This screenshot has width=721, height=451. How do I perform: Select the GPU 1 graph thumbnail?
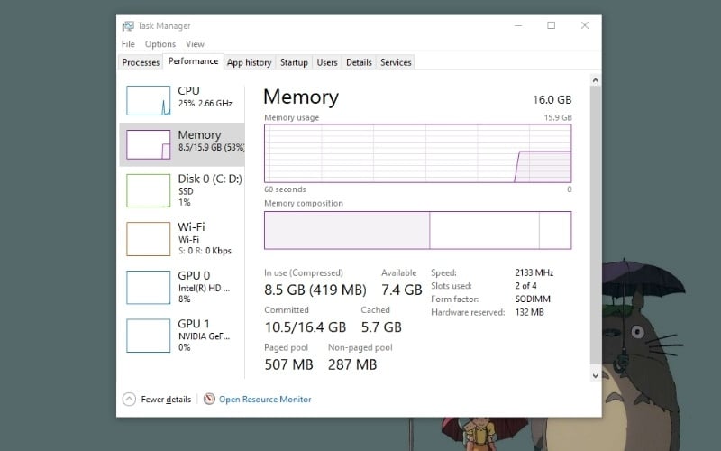[x=148, y=336]
